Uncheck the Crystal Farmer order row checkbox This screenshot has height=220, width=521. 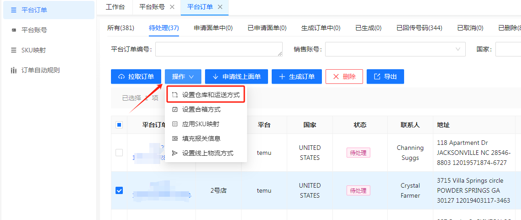119,190
